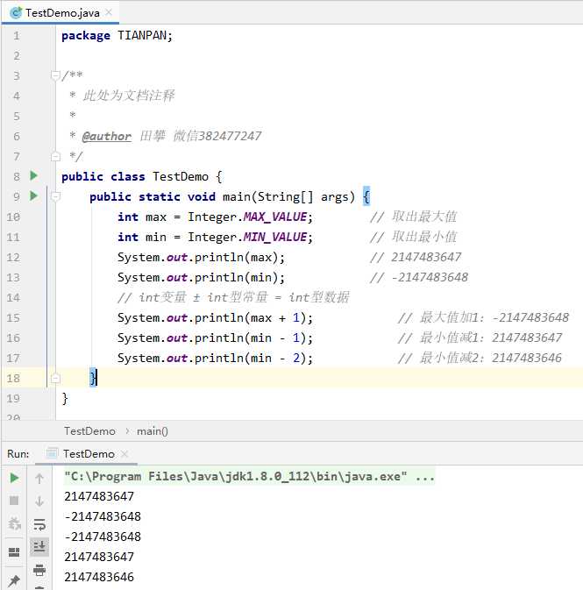The height and width of the screenshot is (590, 583).
Task: Click the TestDemo breadcrumb item
Action: point(89,430)
